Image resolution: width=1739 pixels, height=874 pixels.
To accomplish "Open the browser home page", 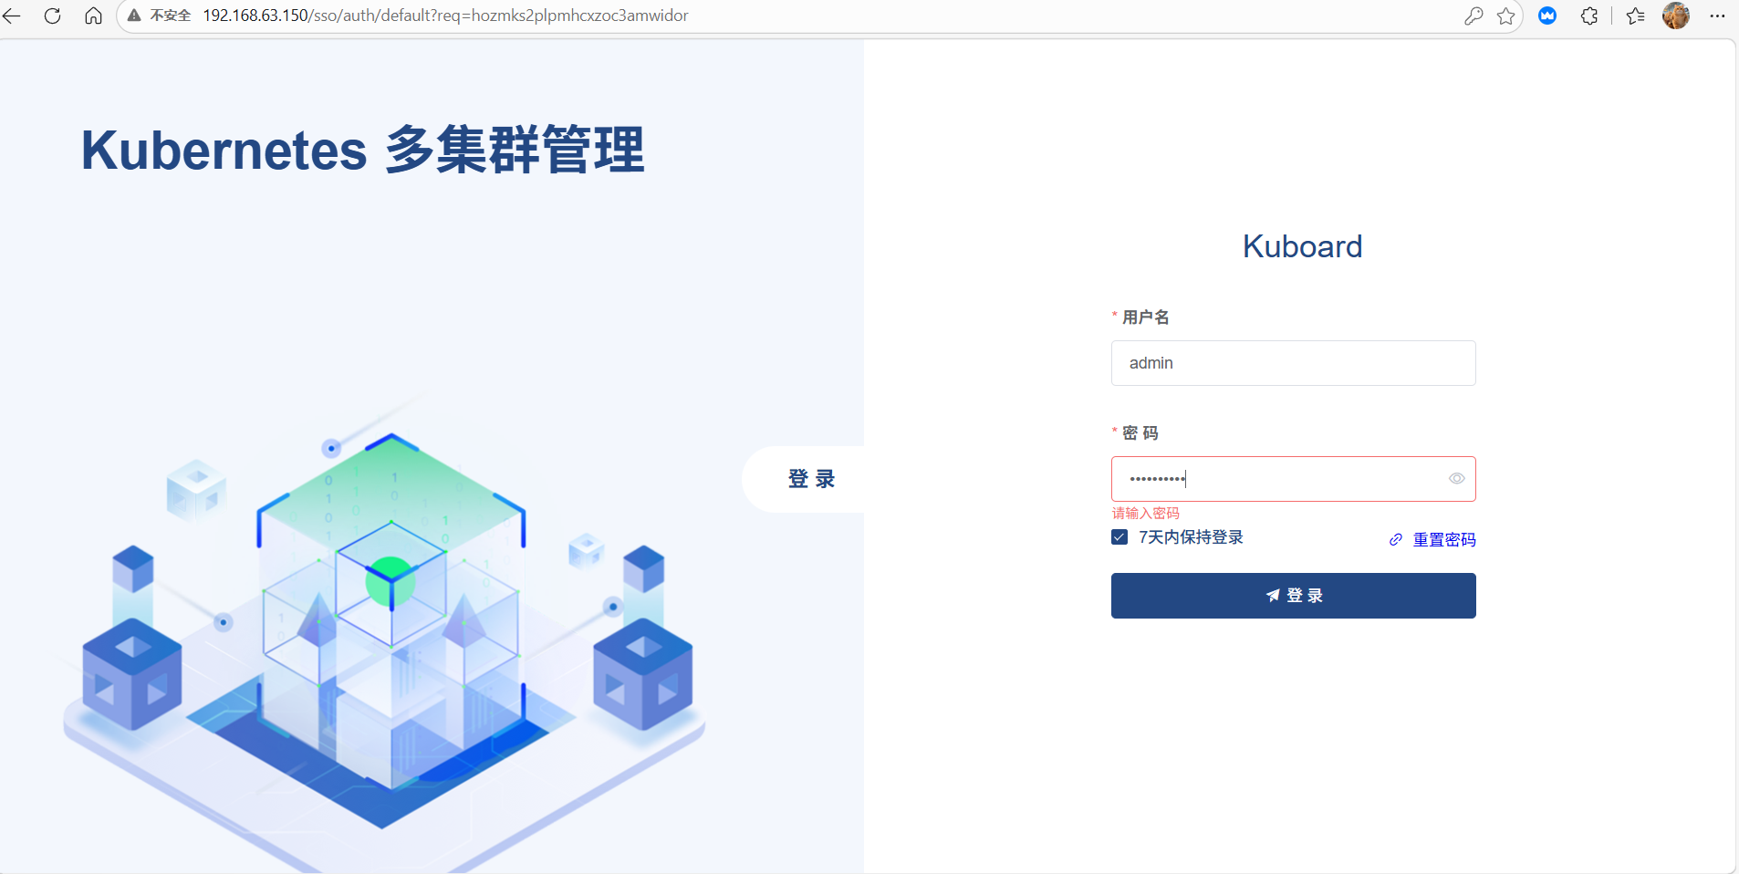I will point(93,16).
